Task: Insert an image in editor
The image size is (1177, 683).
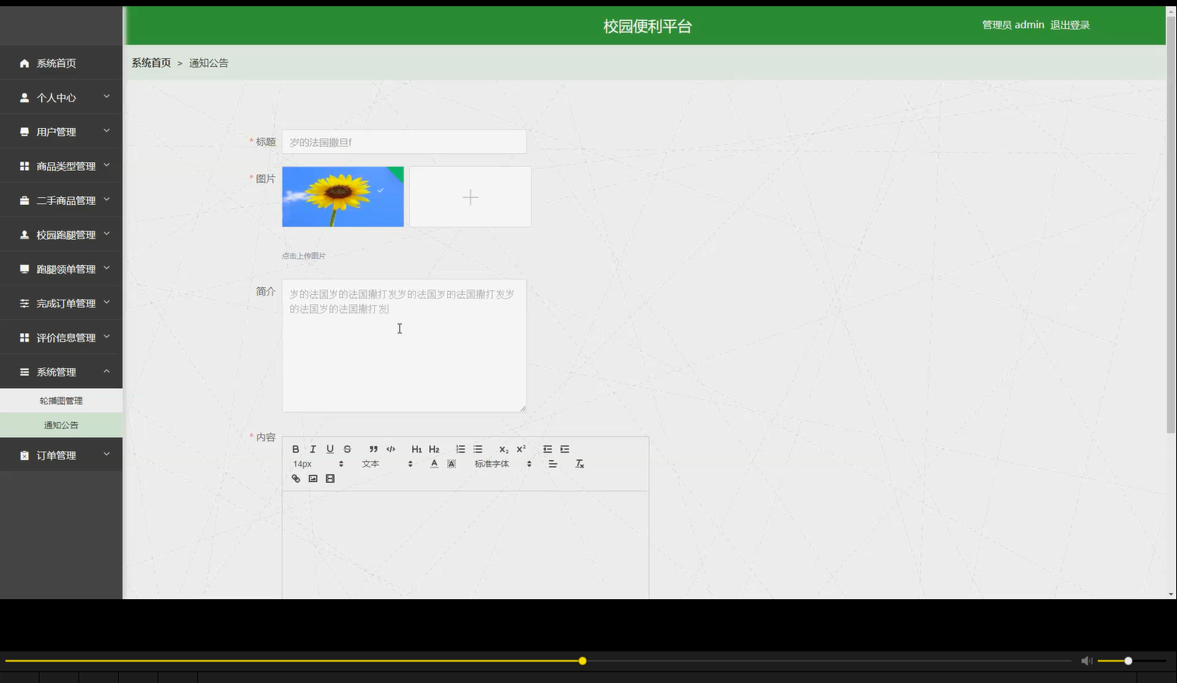Action: pos(313,479)
